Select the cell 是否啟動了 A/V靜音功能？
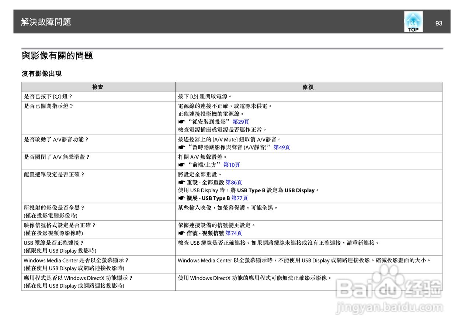 pyautogui.click(x=98, y=144)
